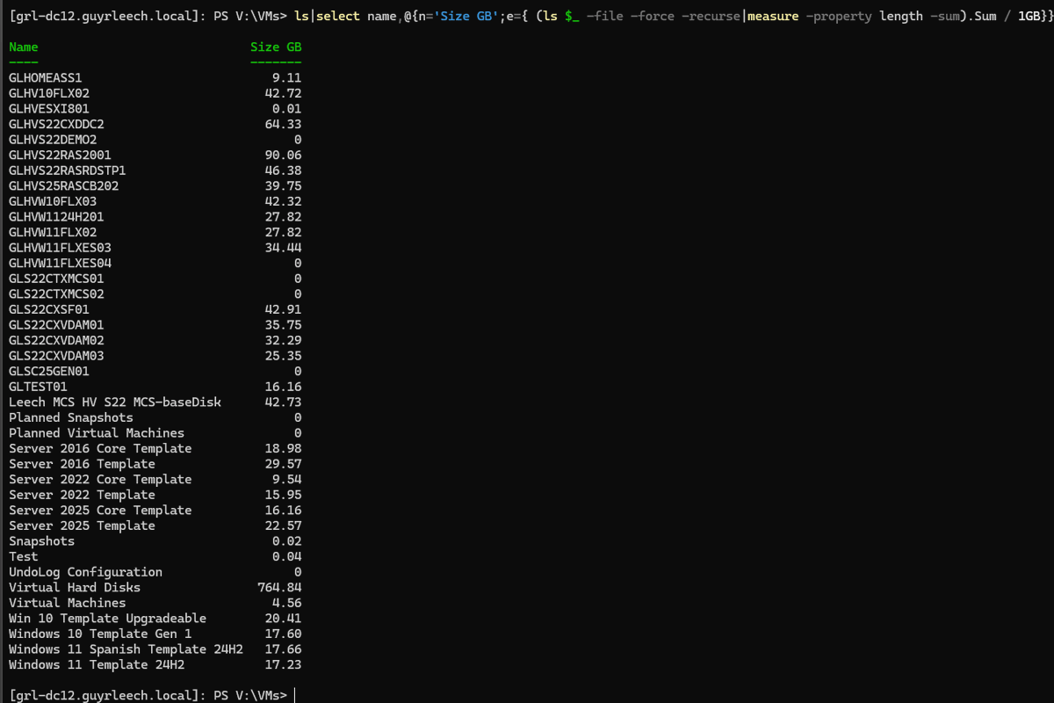1054x703 pixels.
Task: Click 'Leech MCS HV S22 MCS-baseDisk' entry
Action: (x=115, y=402)
